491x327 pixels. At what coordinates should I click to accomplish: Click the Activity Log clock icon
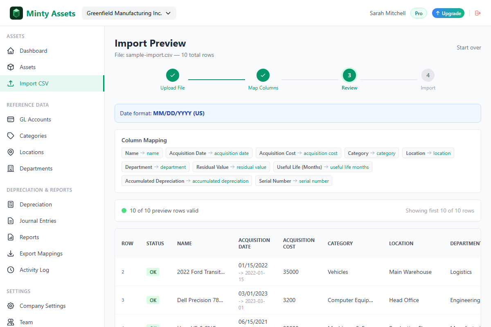tap(11, 270)
